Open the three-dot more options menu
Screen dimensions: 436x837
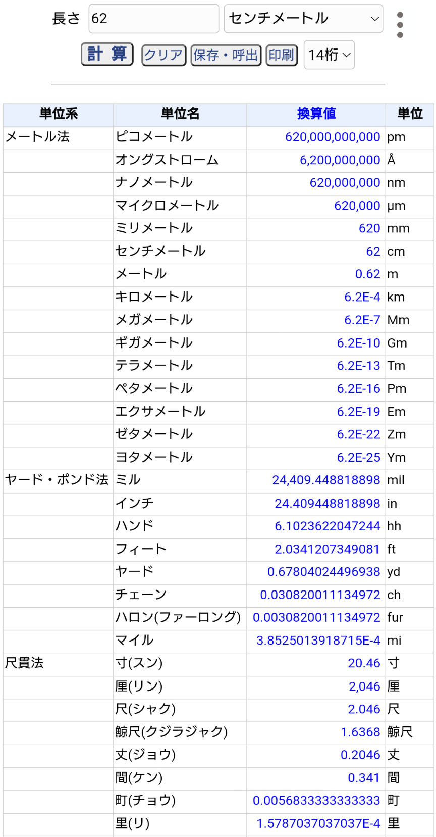[x=400, y=25]
